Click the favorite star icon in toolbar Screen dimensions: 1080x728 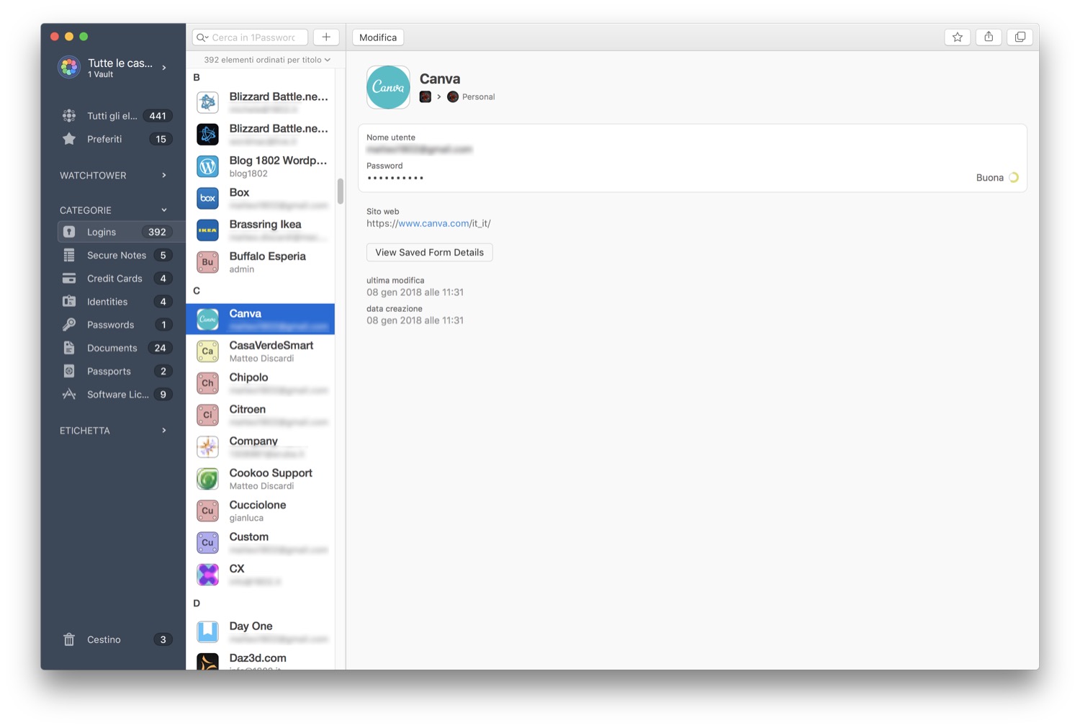pyautogui.click(x=957, y=37)
